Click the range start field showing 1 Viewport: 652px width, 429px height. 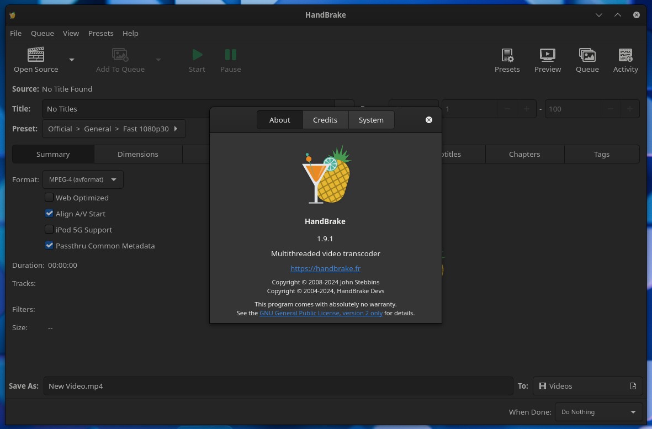click(469, 109)
